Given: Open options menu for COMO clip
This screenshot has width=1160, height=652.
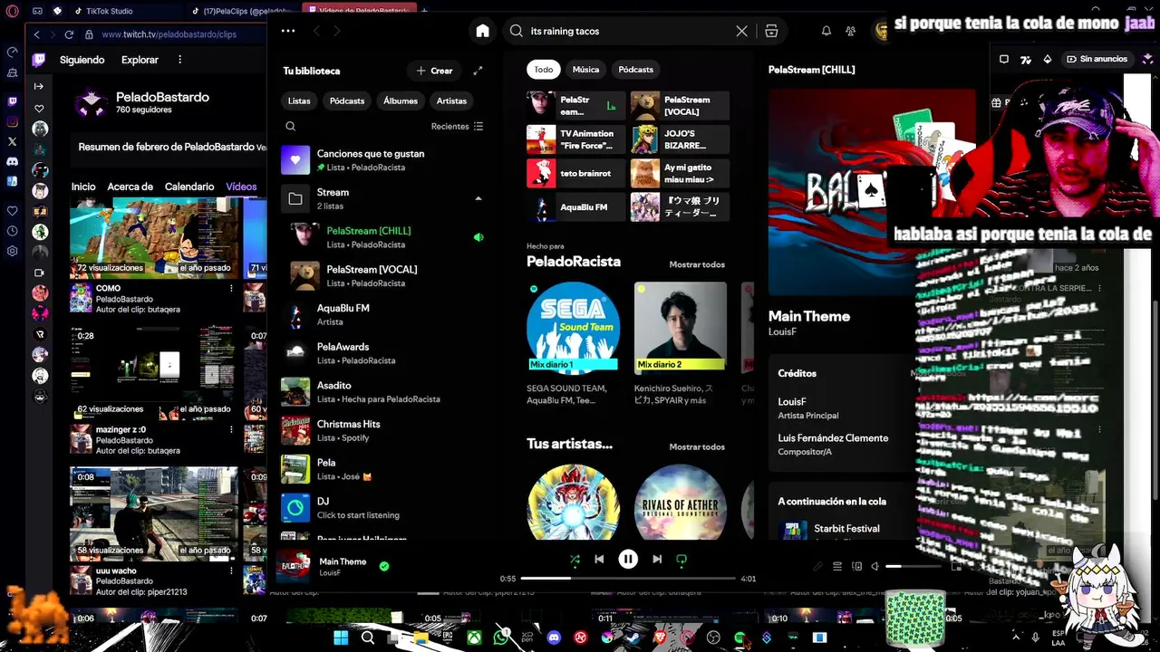Looking at the screenshot, I should tap(231, 289).
